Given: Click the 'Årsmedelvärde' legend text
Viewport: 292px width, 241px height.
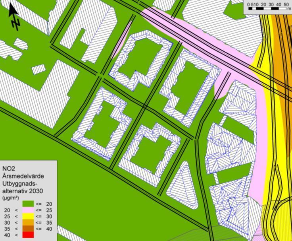Looking at the screenshot, I should tap(23, 176).
